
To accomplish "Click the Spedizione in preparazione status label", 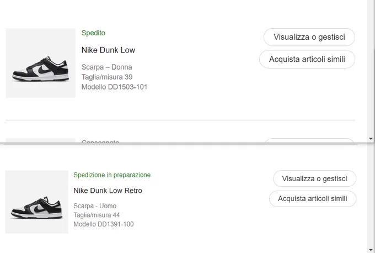I will point(112,175).
